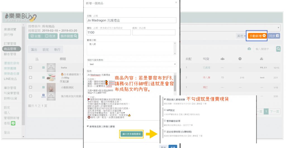
Task: Click the 手動新增 add product button
Action: (x=257, y=36)
